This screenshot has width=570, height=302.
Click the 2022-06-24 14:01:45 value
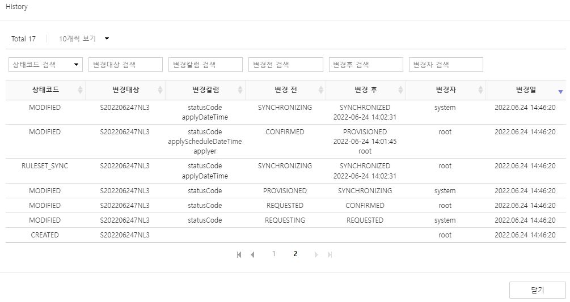(x=365, y=142)
